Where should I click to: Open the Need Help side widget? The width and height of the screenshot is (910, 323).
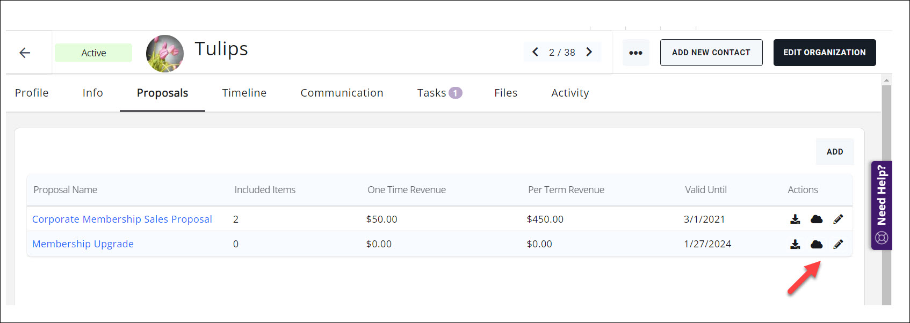tap(882, 205)
